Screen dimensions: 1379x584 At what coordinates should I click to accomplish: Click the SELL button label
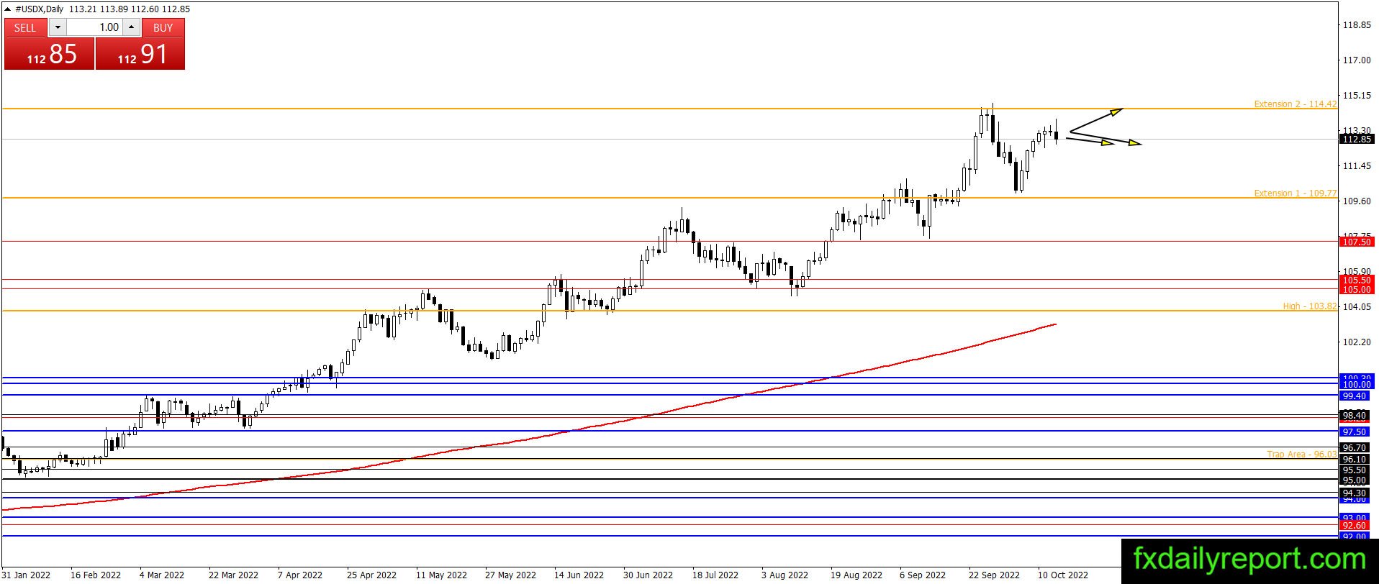[25, 27]
